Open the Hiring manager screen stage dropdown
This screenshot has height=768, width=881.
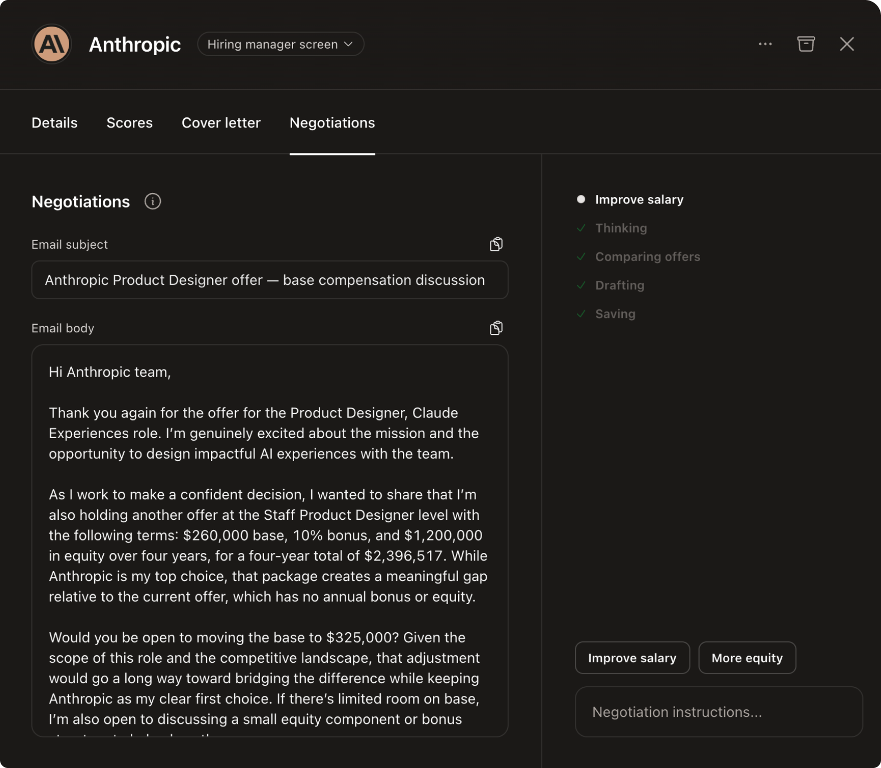tap(280, 44)
